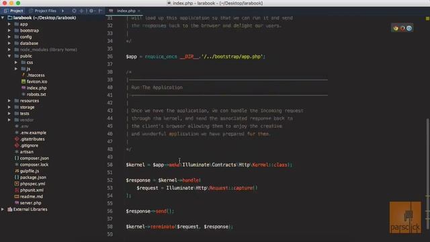
Task: Click the collapse all icon in Project toolbar
Action: pyautogui.click(x=81, y=11)
